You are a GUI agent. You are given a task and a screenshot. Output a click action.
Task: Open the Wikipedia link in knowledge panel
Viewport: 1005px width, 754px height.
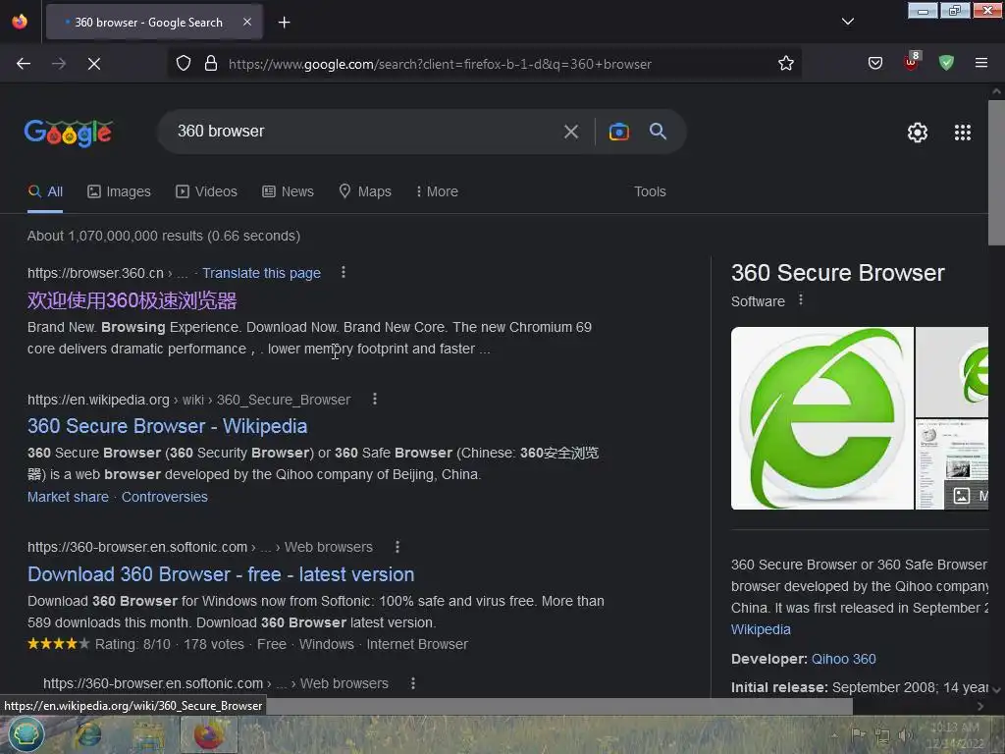(x=761, y=629)
